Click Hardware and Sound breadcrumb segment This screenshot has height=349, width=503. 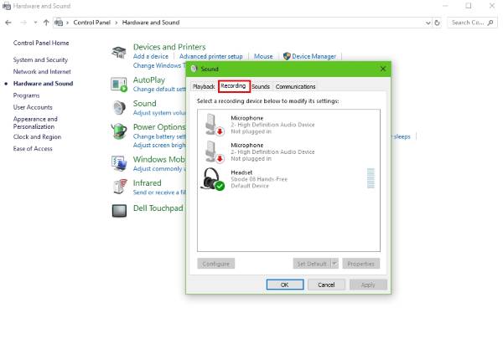pos(151,23)
